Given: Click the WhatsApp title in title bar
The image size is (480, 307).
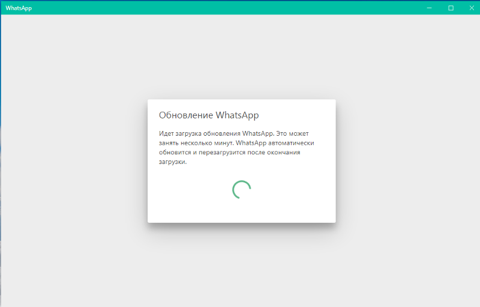Looking at the screenshot, I should tap(19, 8).
